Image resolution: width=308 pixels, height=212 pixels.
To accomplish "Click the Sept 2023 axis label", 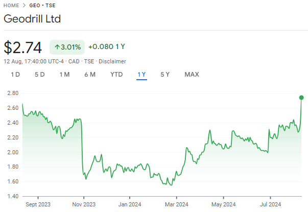I will pyautogui.click(x=38, y=204).
